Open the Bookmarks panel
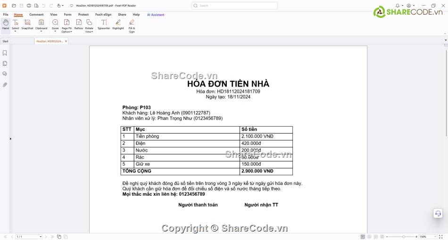Image resolution: width=448 pixels, height=240 pixels. 5,53
